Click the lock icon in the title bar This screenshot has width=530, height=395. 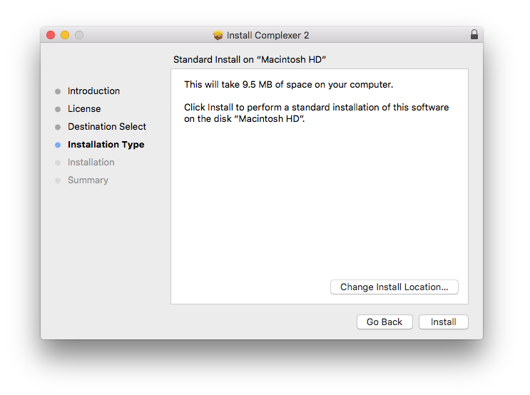(x=474, y=35)
